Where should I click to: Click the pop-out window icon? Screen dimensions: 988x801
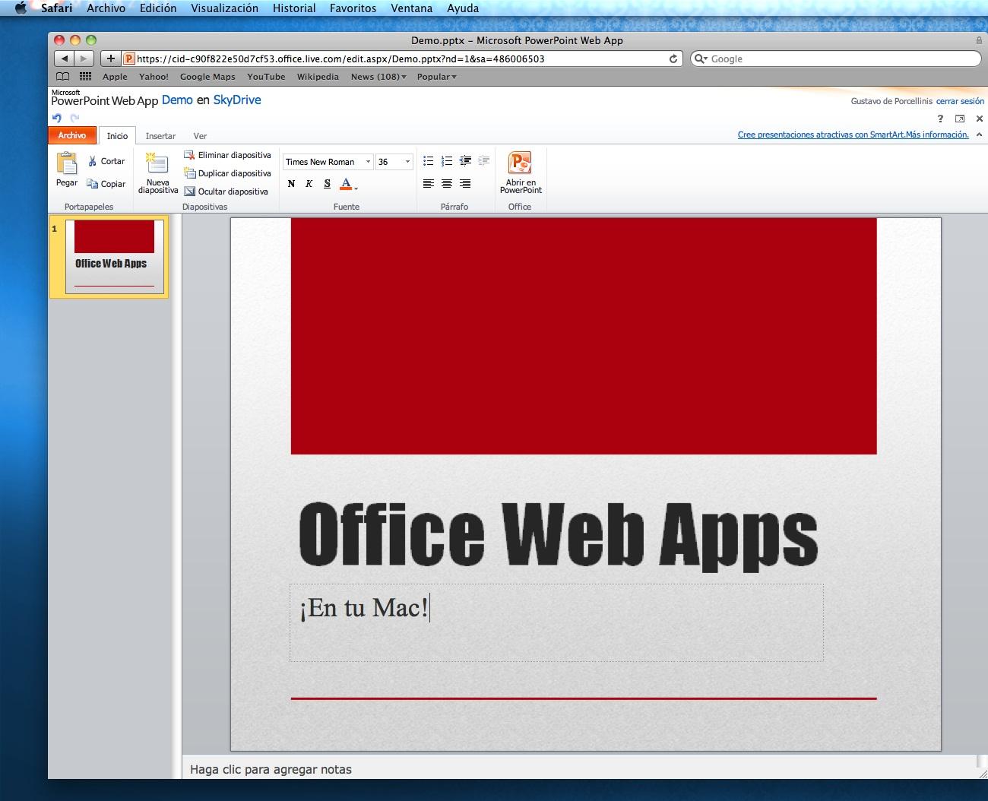coord(960,119)
